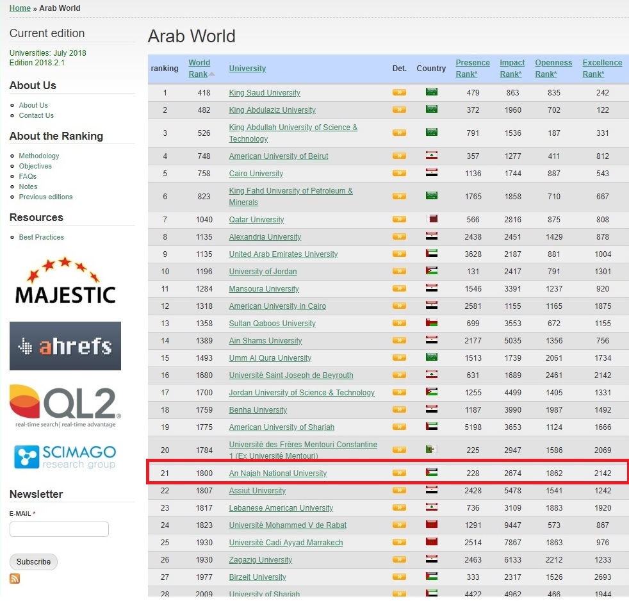Viewport: 629px width, 601px height.
Task: Select world rank value 1800
Action: point(204,473)
